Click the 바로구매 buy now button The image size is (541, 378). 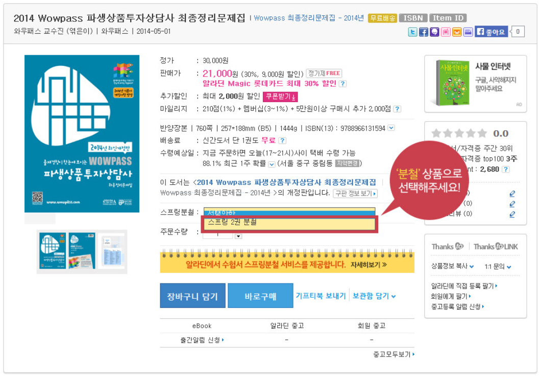coord(260,296)
